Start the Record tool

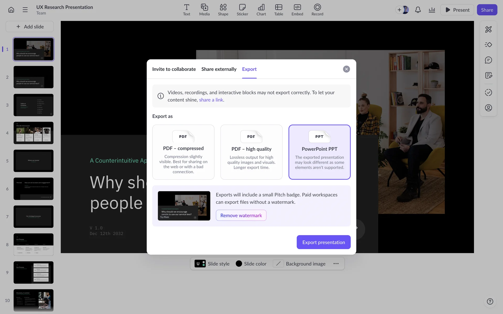pos(317,10)
